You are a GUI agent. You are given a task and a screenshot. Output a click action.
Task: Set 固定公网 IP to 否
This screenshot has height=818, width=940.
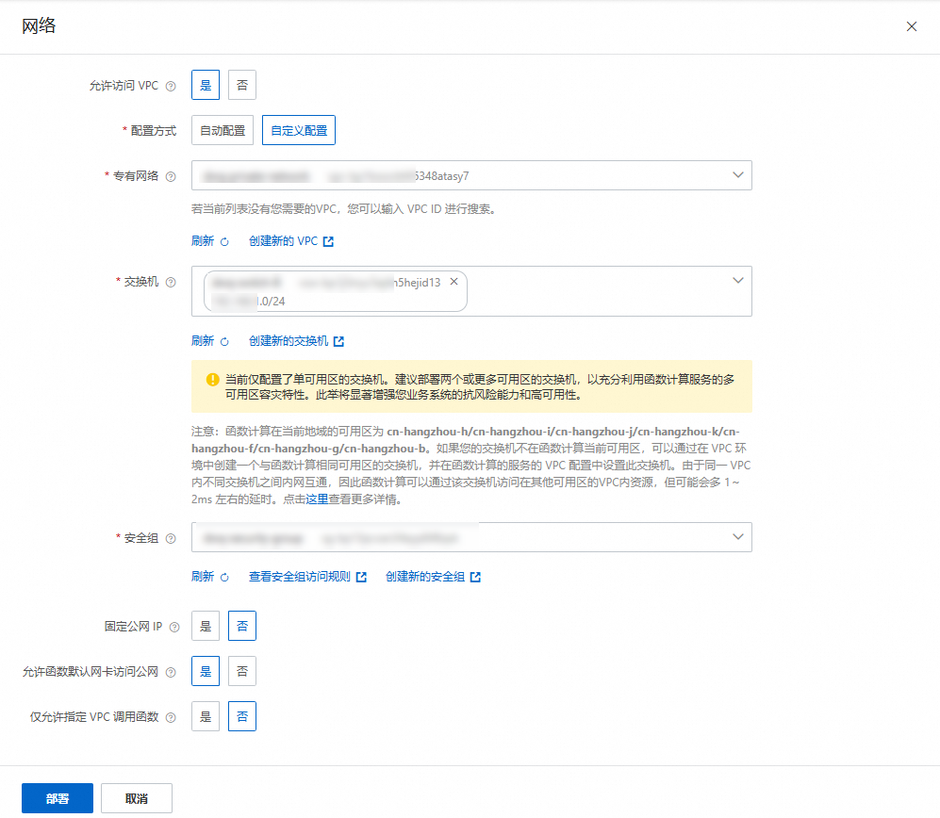click(242, 626)
